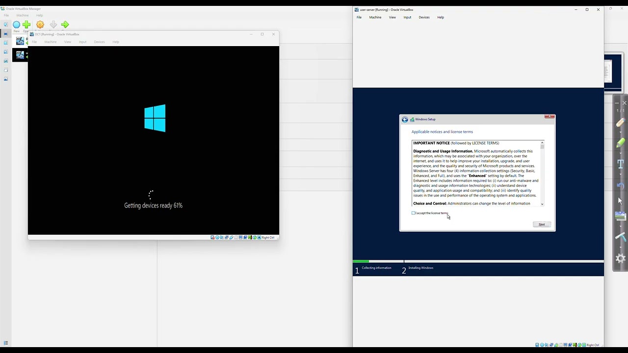This screenshot has height=353, width=628.
Task: Click 'Getting devices ready 61%' text in DC1
Action: (154, 205)
